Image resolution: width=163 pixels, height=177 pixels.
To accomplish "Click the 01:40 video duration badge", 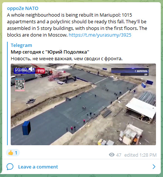I will [x=21, y=69].
